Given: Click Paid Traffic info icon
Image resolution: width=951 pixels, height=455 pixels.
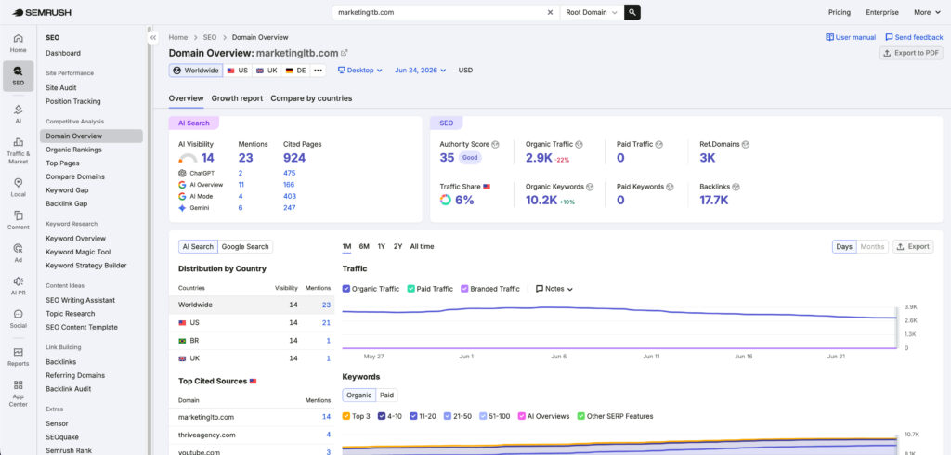Looking at the screenshot, I should click(x=658, y=144).
